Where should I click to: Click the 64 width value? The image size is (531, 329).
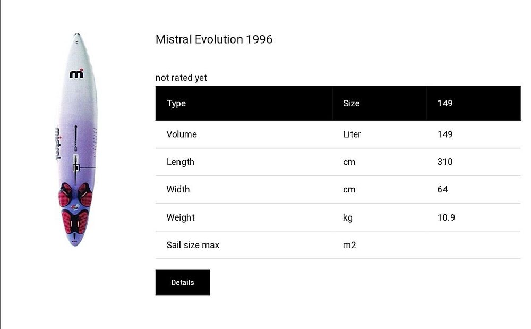(x=443, y=190)
